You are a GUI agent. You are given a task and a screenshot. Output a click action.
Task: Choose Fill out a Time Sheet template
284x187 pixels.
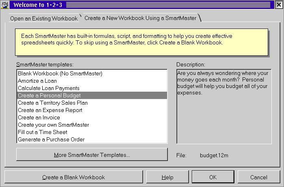(x=92, y=132)
